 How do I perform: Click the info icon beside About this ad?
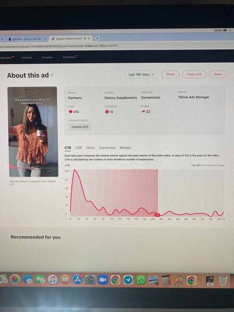(52, 75)
